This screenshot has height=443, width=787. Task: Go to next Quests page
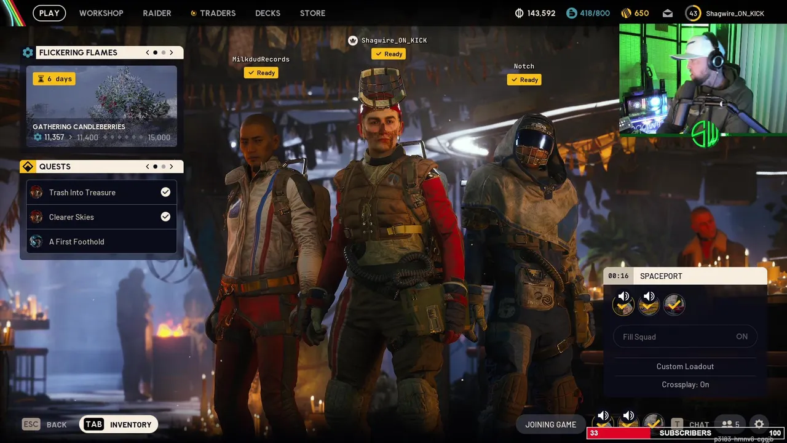pos(172,166)
